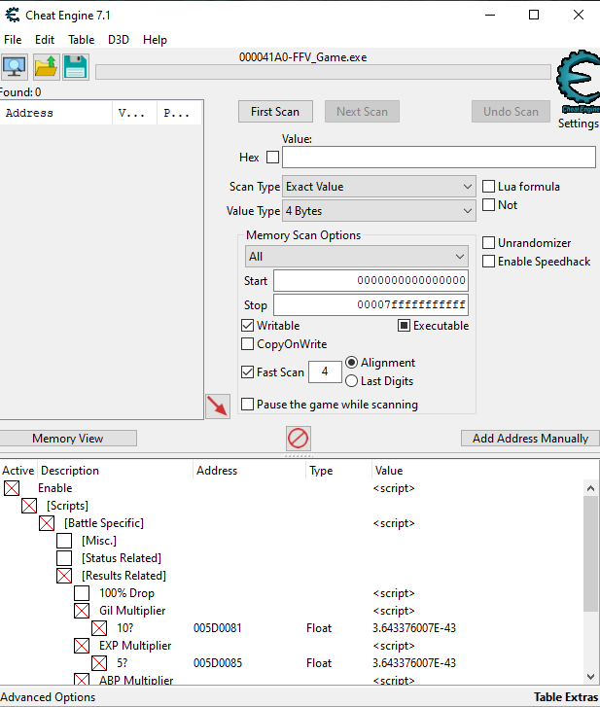This screenshot has height=707, width=600.
Task: Open the Table menu
Action: [81, 40]
